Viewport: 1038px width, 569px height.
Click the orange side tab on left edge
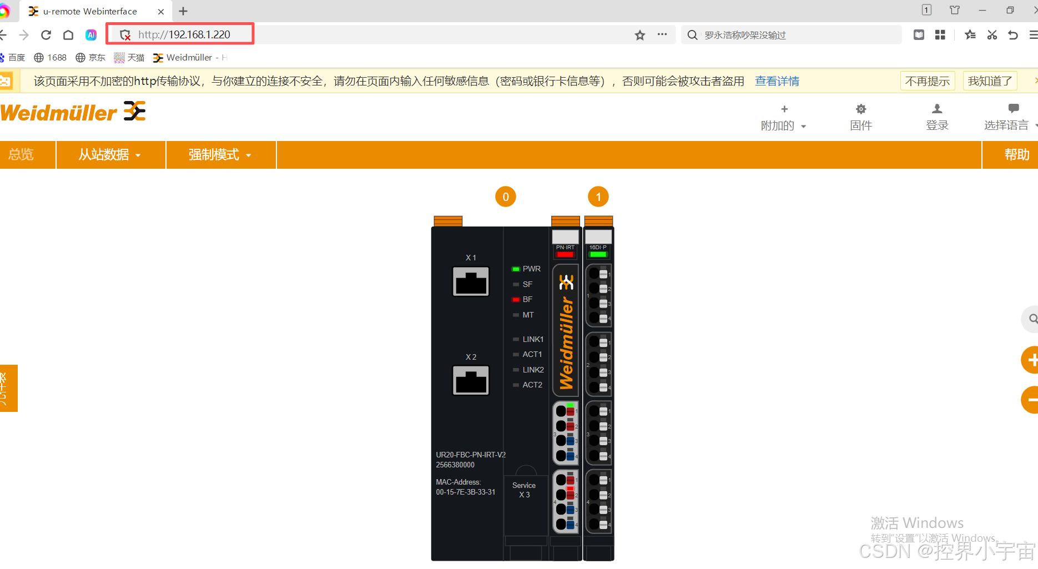[9, 388]
